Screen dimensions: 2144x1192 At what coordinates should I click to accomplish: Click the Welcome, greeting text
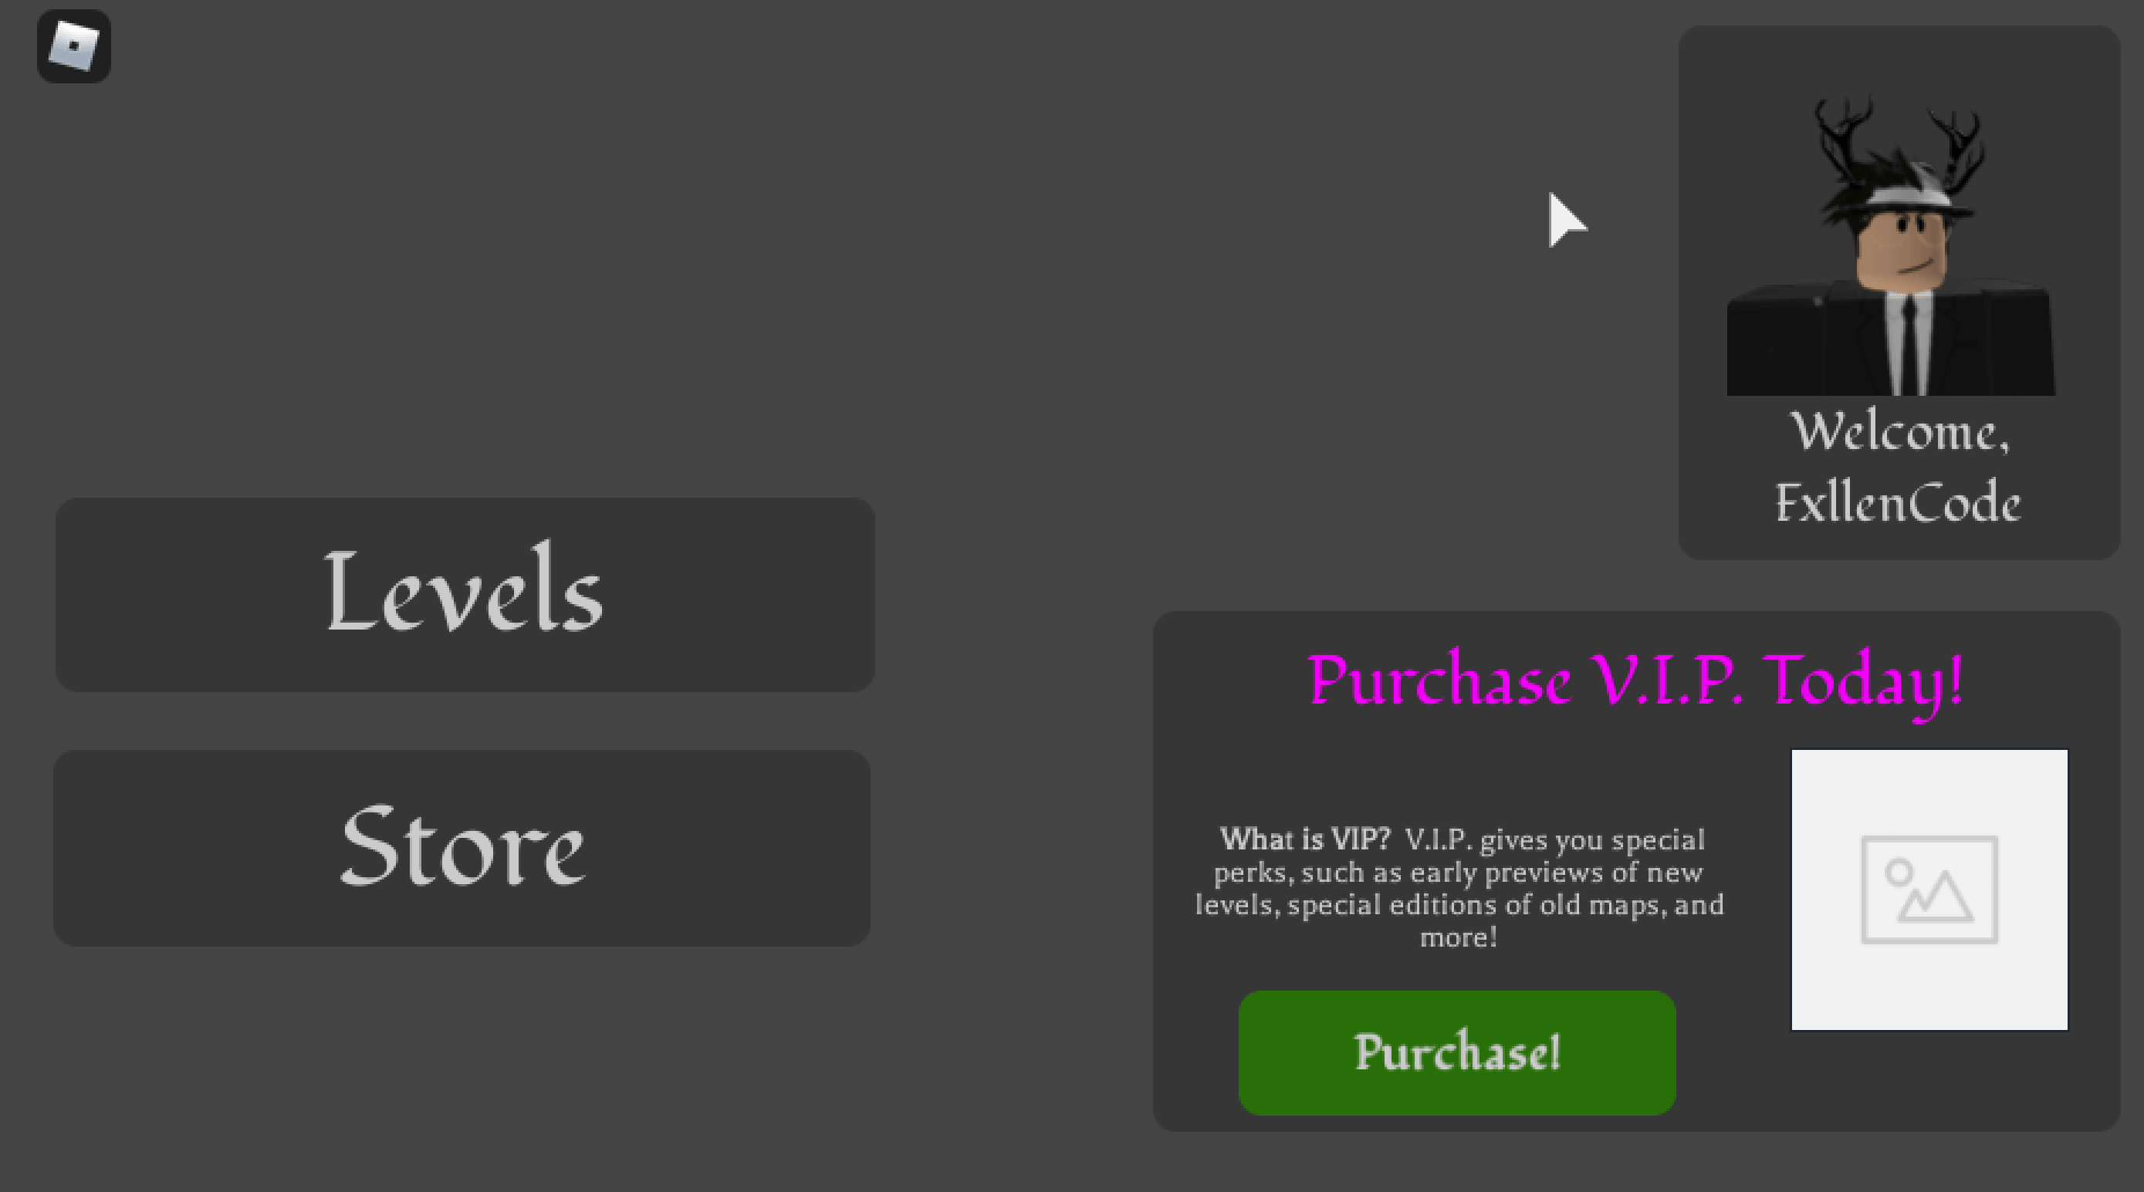pyautogui.click(x=1900, y=433)
